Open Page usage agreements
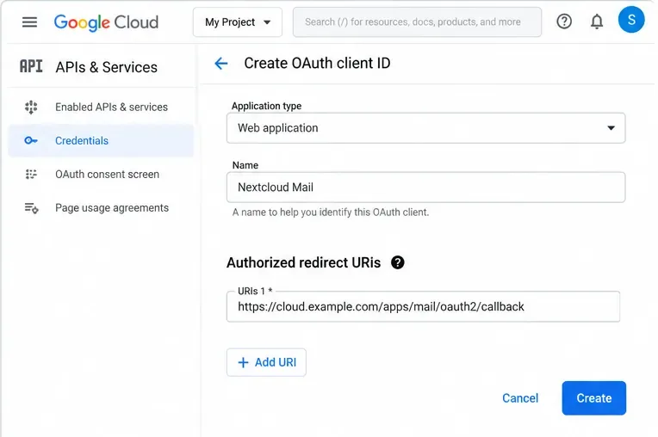 [101, 208]
